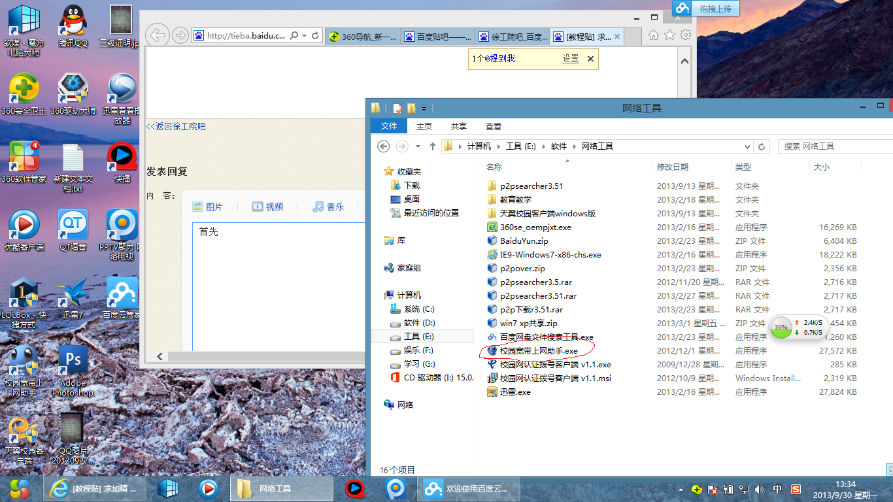Open the 文件 ribbon tab in Explorer
Screen dimensions: 893x502
point(389,126)
